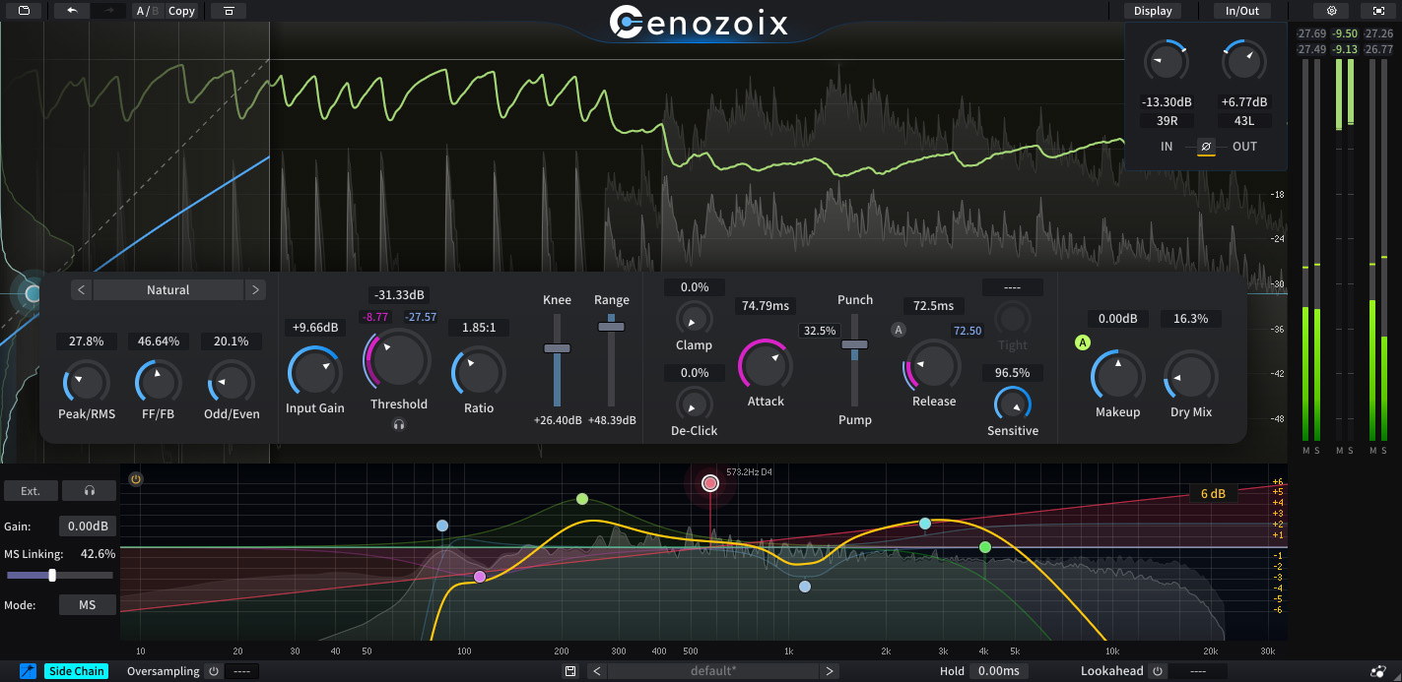Click the Odd/Even knob
This screenshot has height=682, width=1402.
(232, 383)
